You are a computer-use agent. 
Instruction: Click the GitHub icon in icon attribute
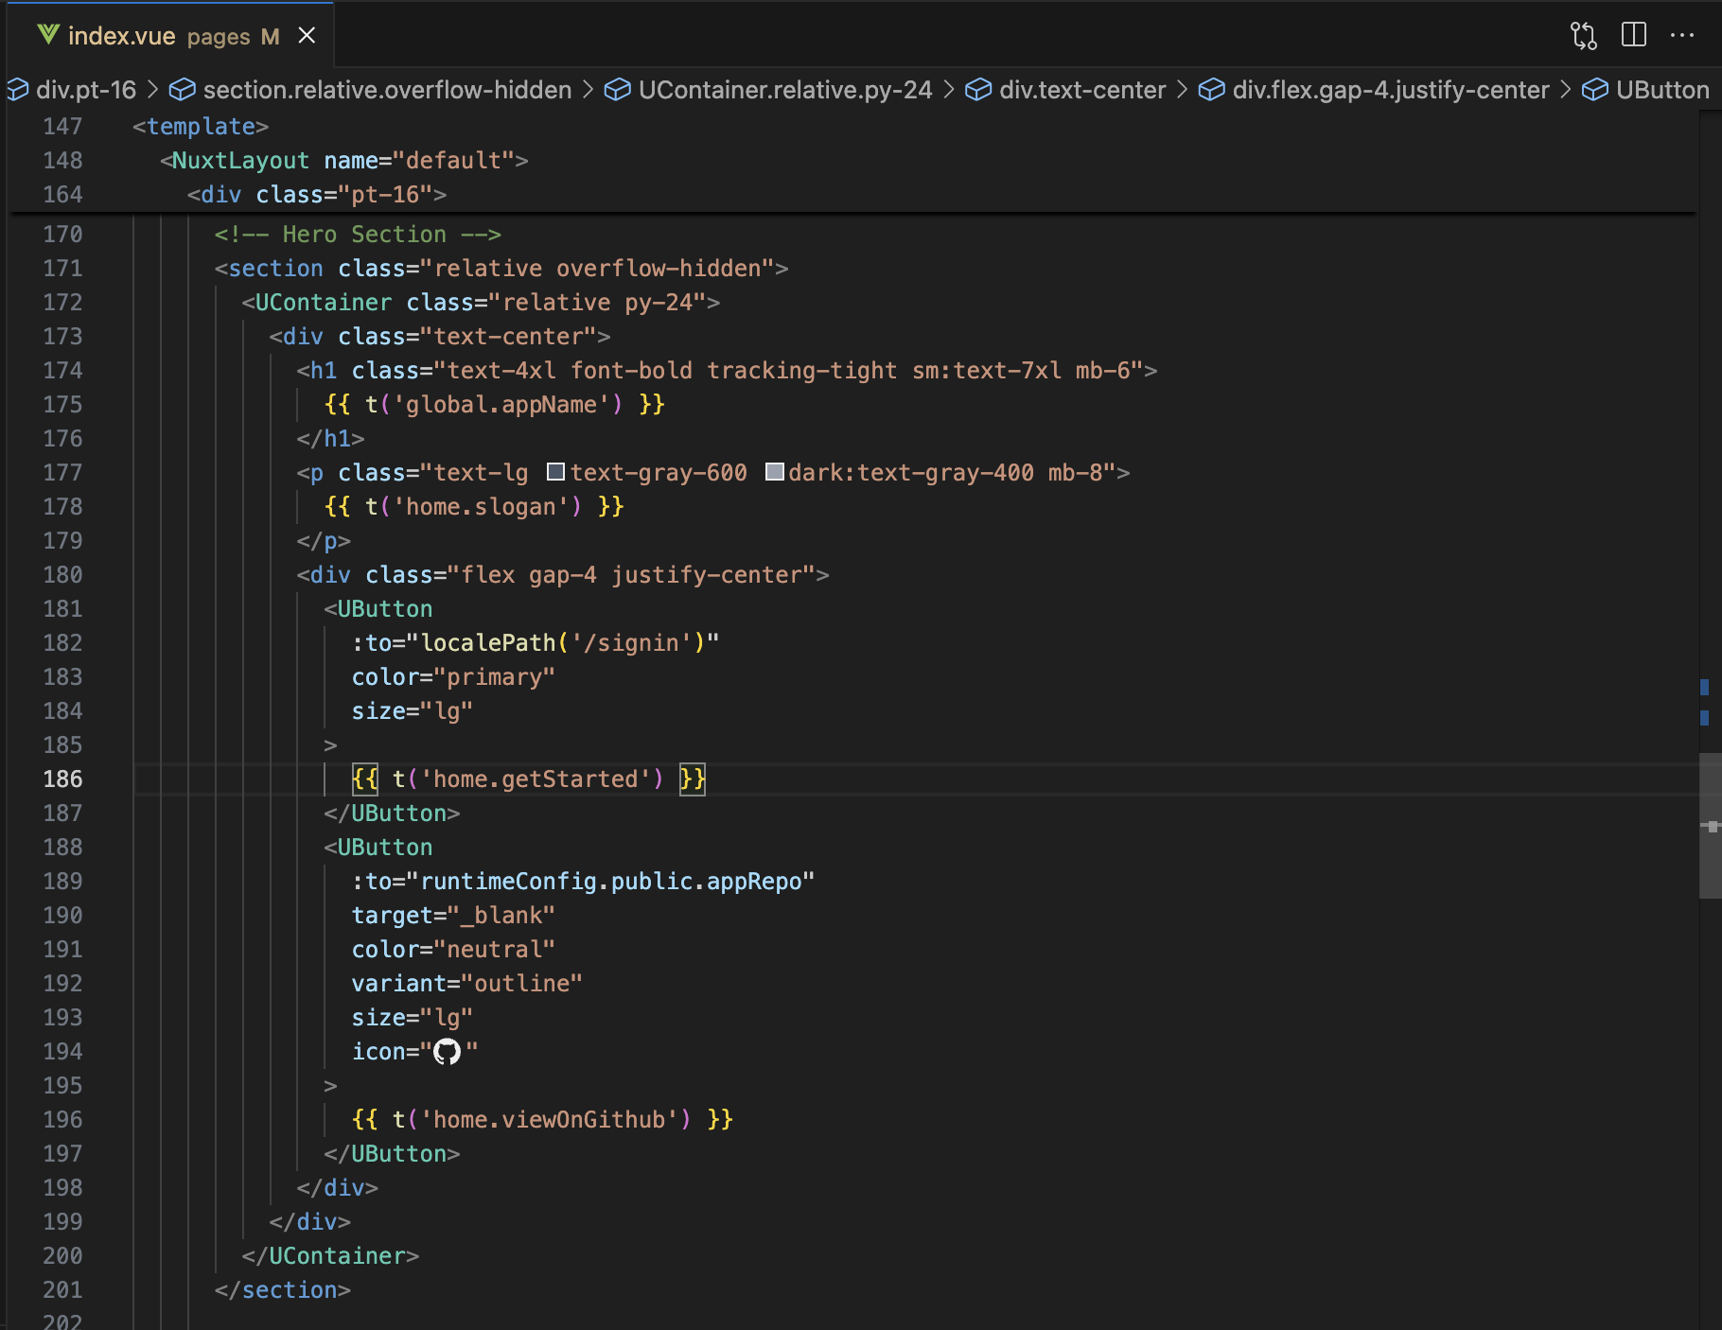pos(447,1052)
